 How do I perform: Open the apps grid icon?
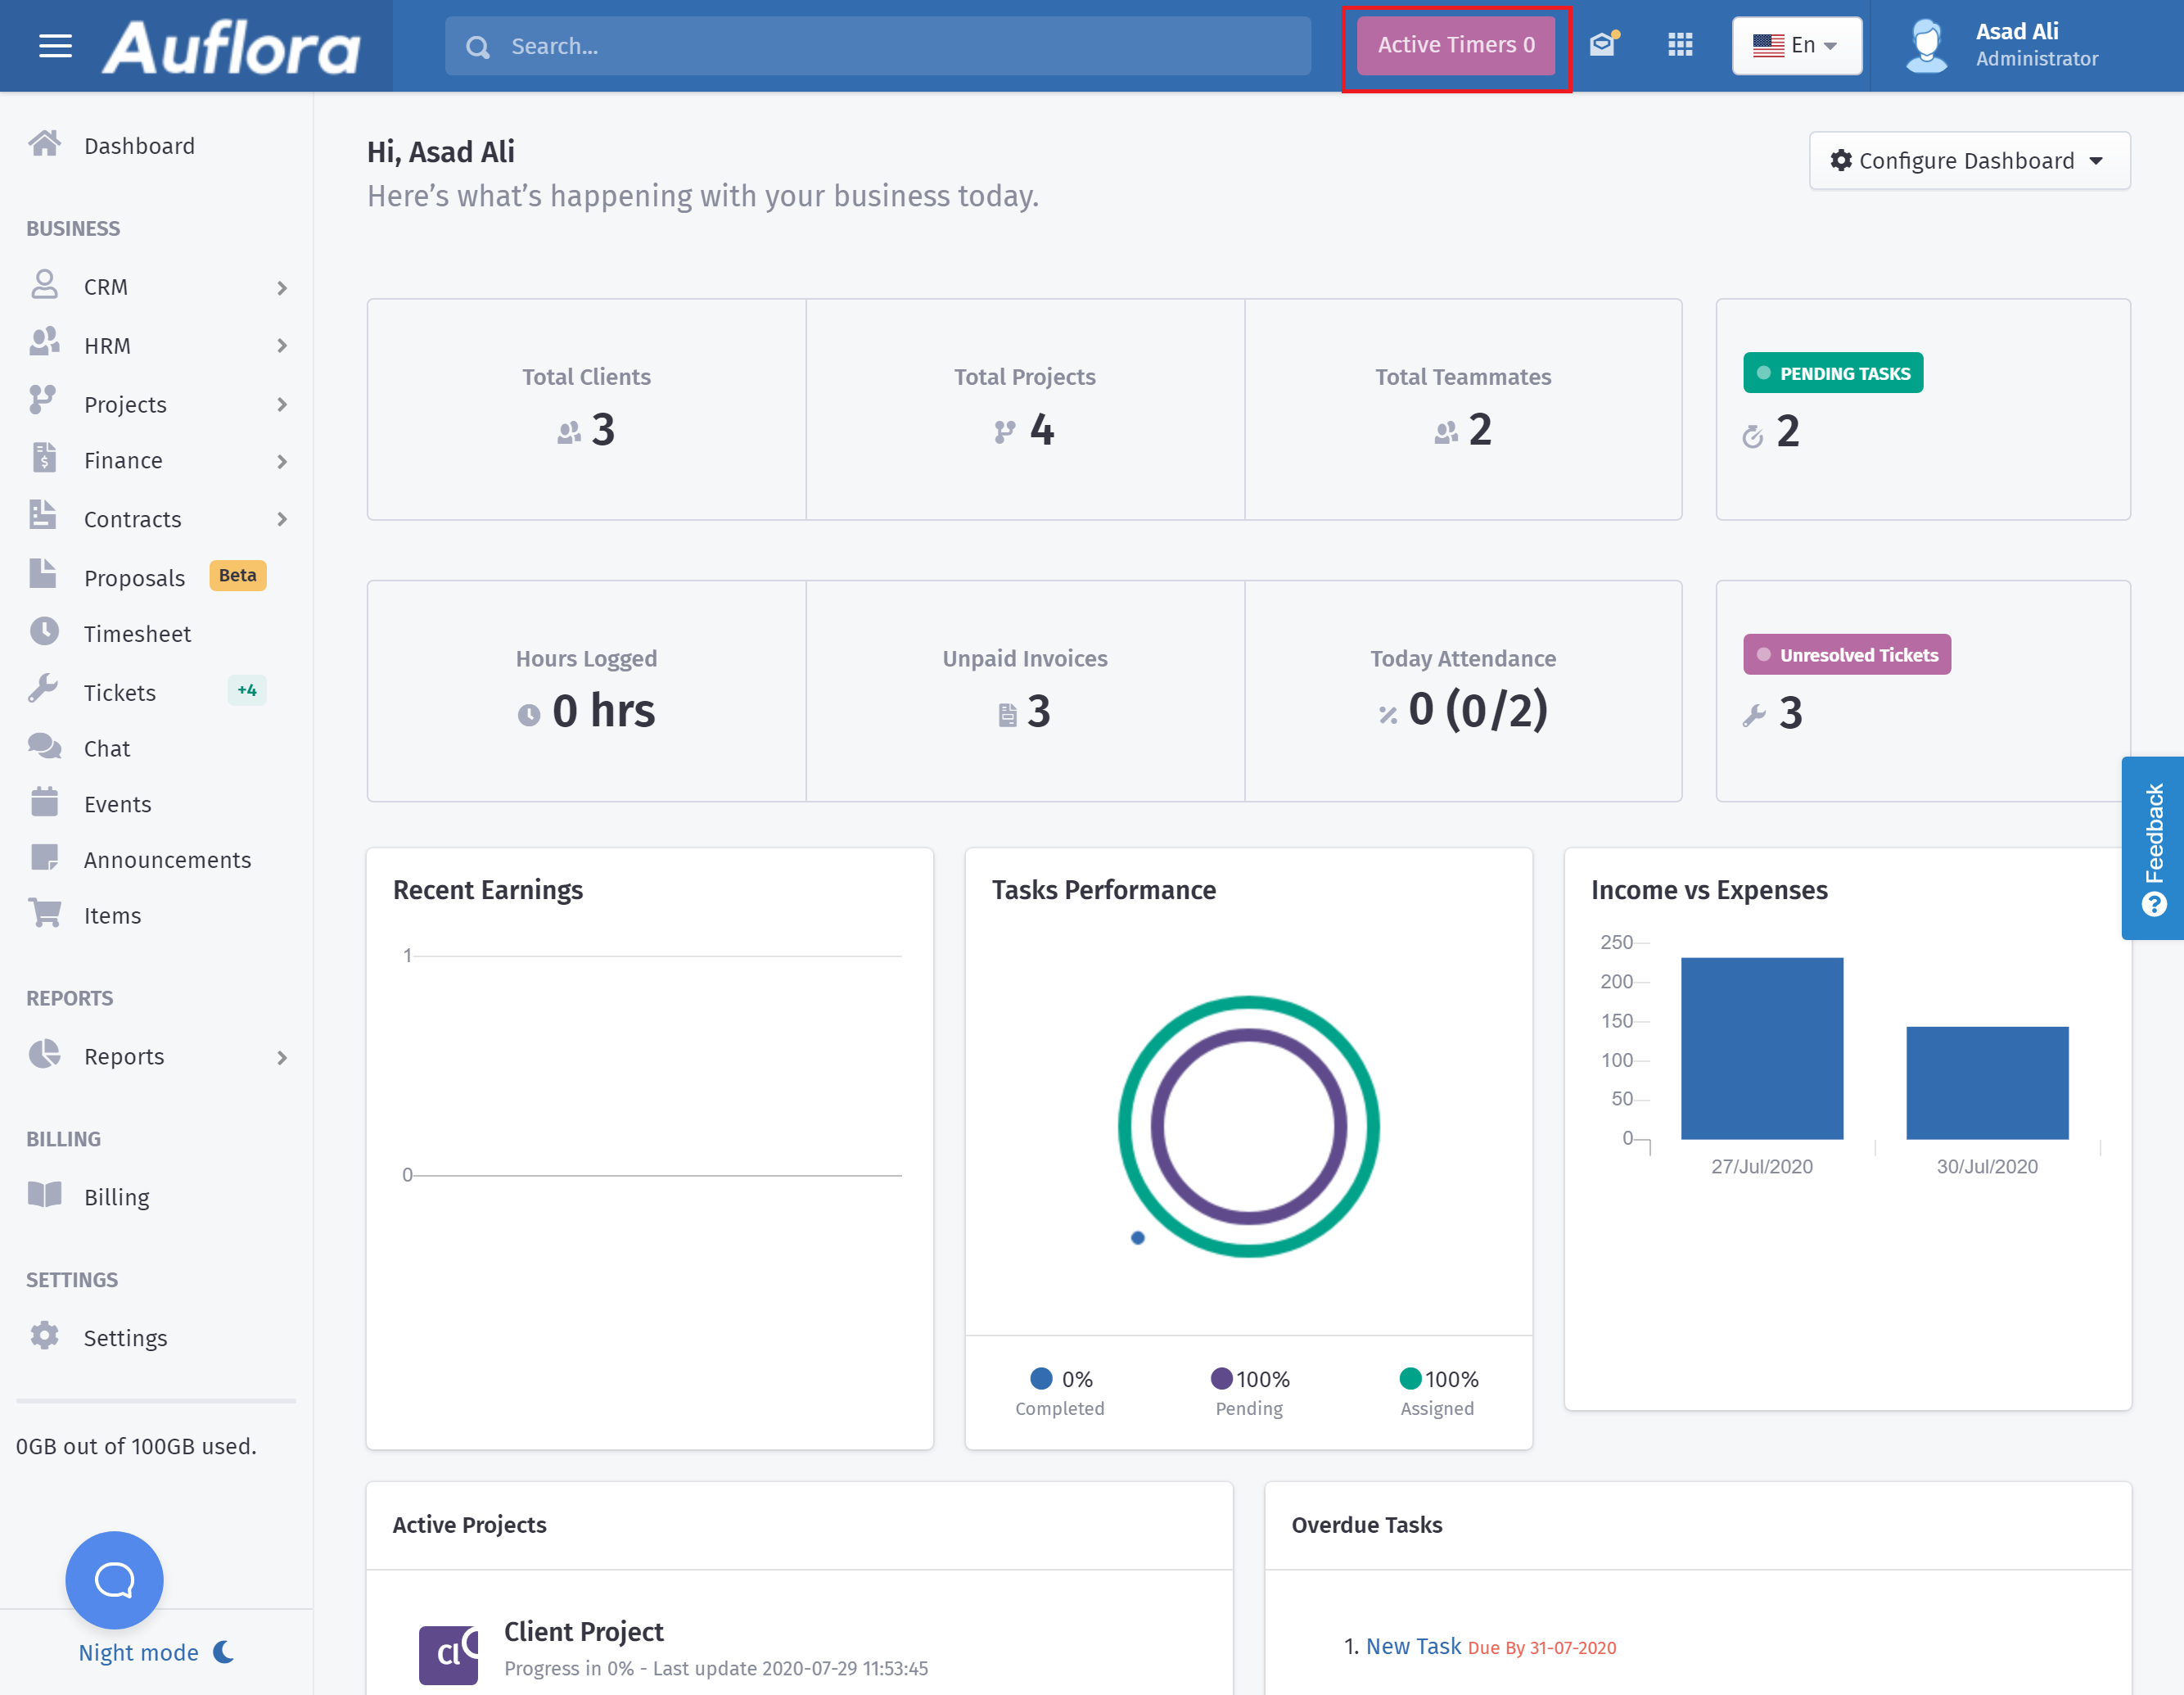[x=1680, y=45]
